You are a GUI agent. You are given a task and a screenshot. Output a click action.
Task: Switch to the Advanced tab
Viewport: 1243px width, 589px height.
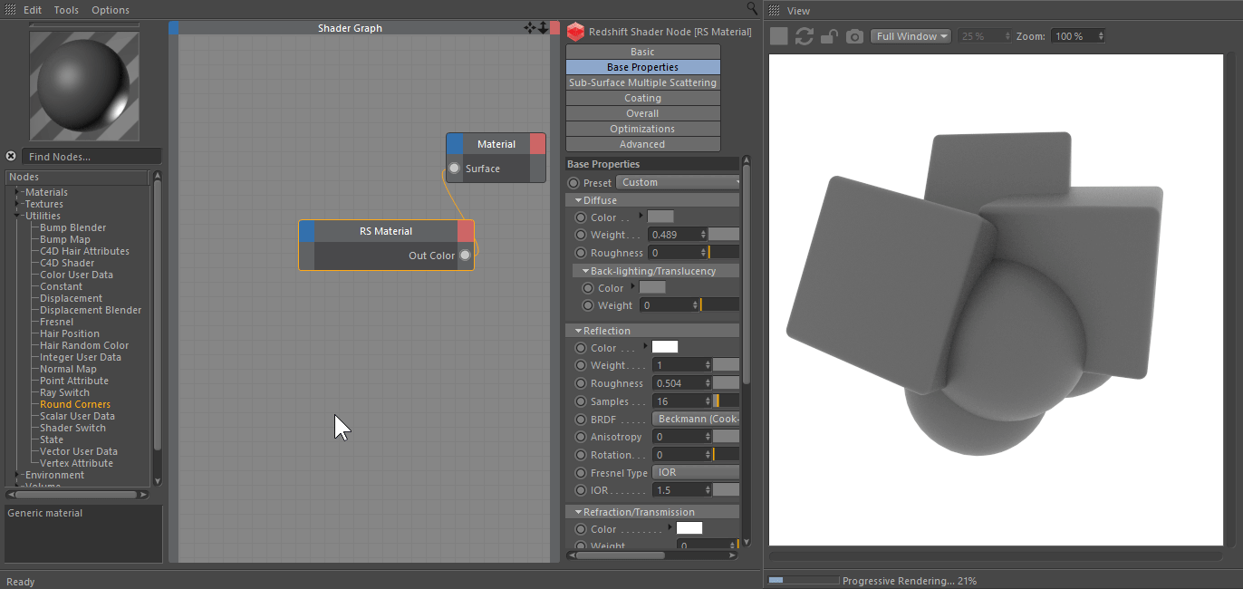point(642,144)
